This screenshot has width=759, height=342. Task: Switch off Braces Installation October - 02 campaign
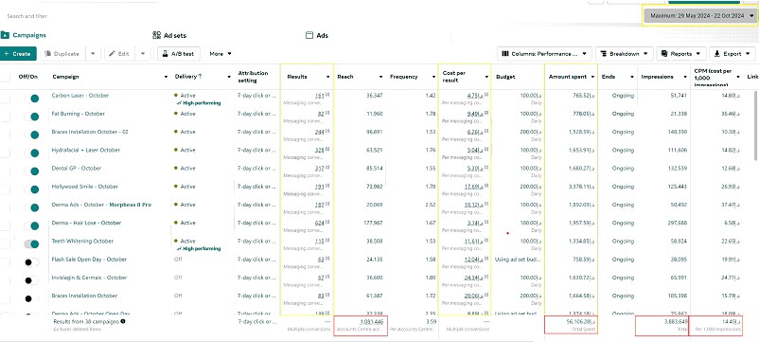(31, 135)
